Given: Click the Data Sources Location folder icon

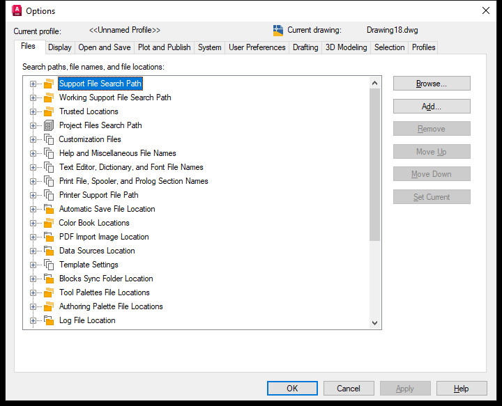Looking at the screenshot, I should pos(49,251).
